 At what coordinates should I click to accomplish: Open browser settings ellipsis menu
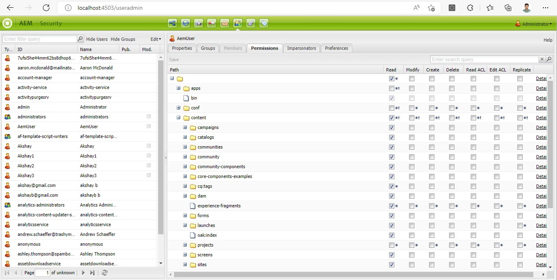click(x=546, y=8)
